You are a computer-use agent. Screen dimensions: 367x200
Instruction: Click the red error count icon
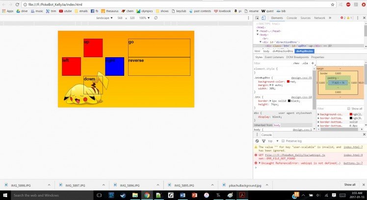341,18
